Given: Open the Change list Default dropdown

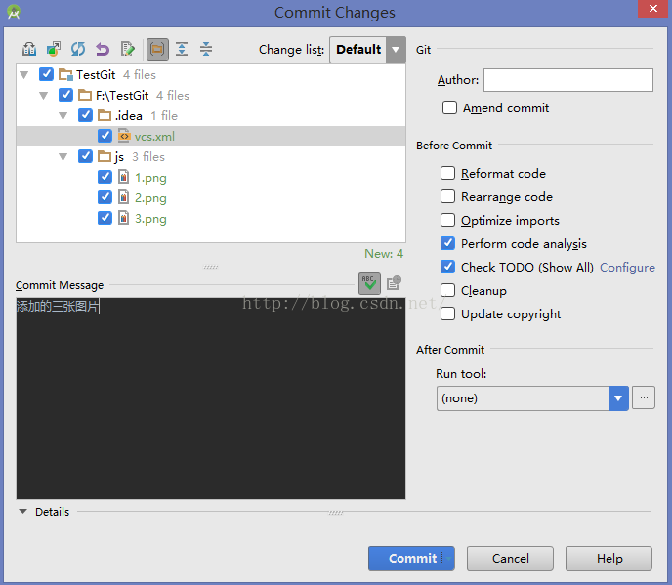Looking at the screenshot, I should click(396, 49).
